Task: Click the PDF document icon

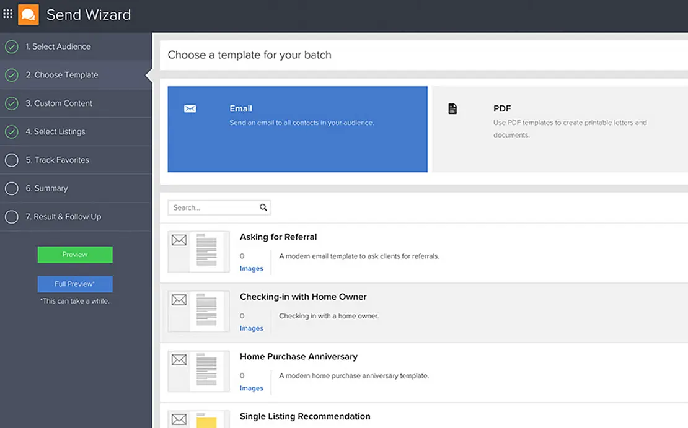Action: pyautogui.click(x=452, y=109)
